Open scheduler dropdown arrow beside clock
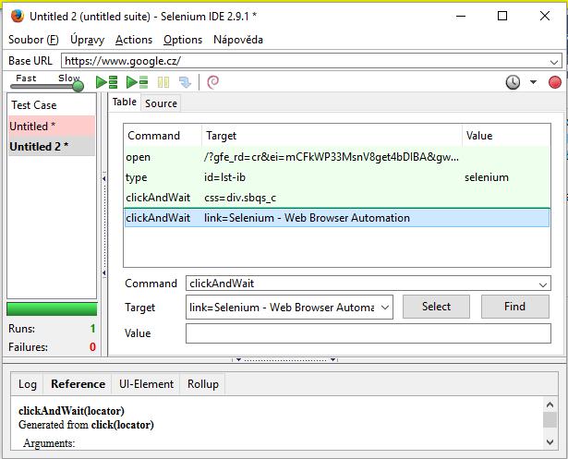Image resolution: width=568 pixels, height=459 pixels. click(533, 82)
